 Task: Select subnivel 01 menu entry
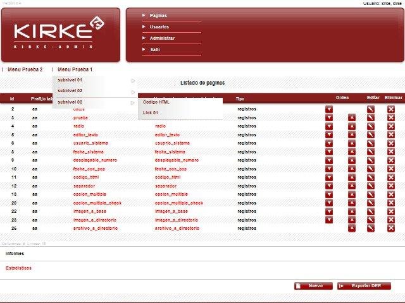tap(70, 80)
